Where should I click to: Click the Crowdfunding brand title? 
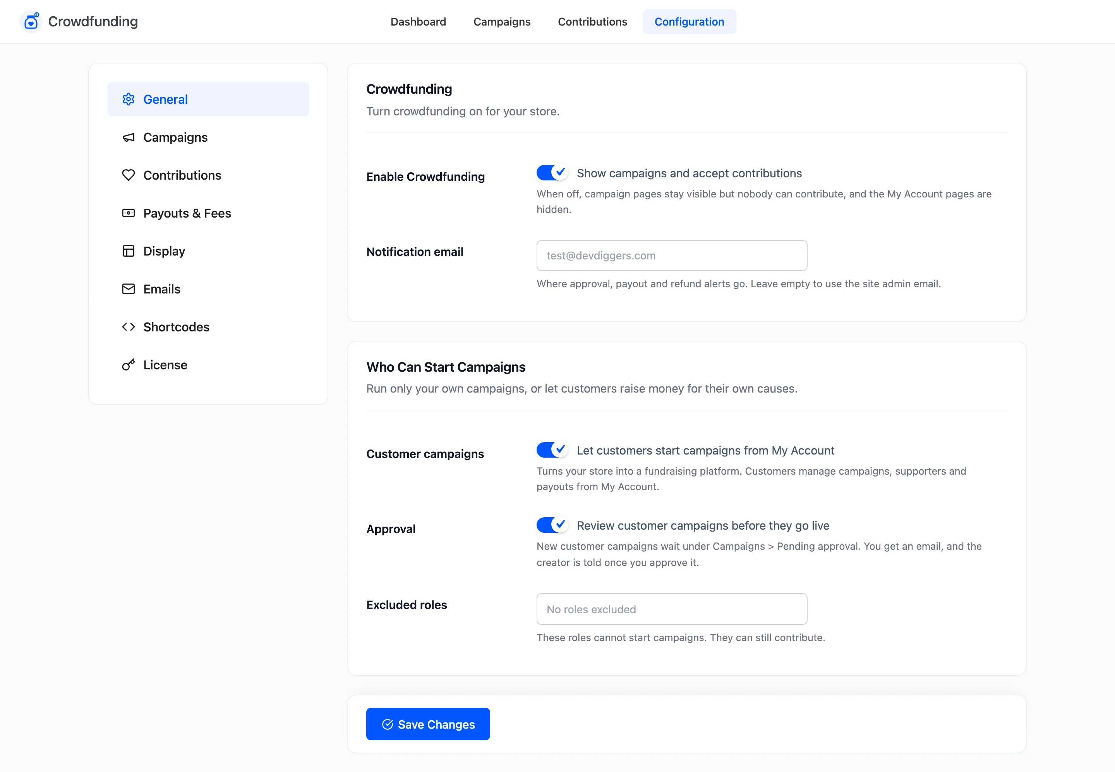pos(93,22)
